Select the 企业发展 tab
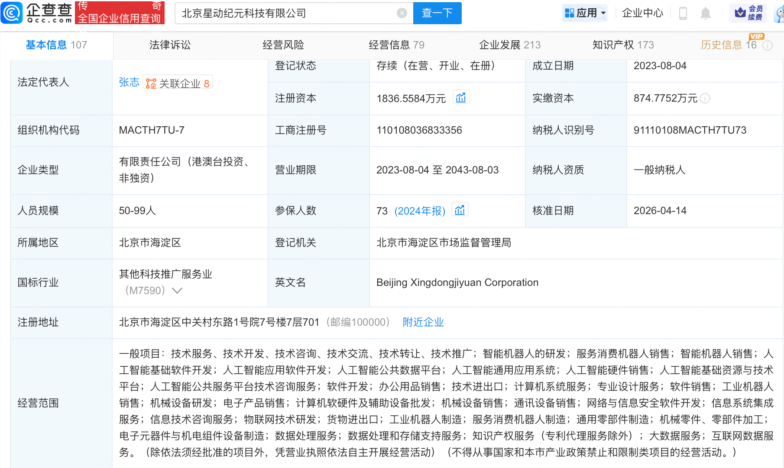 pyautogui.click(x=509, y=45)
